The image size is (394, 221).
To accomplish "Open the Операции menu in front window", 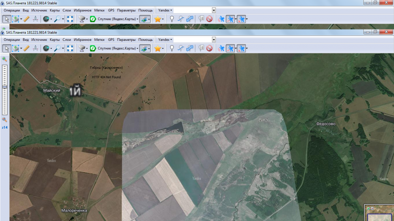I will click(x=11, y=40).
